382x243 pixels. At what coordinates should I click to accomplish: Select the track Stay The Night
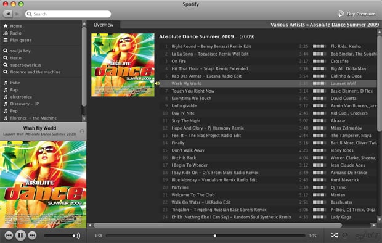[186, 120]
